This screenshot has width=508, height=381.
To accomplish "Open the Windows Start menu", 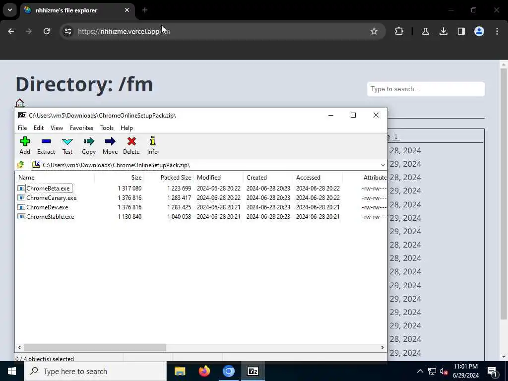I will [12, 371].
